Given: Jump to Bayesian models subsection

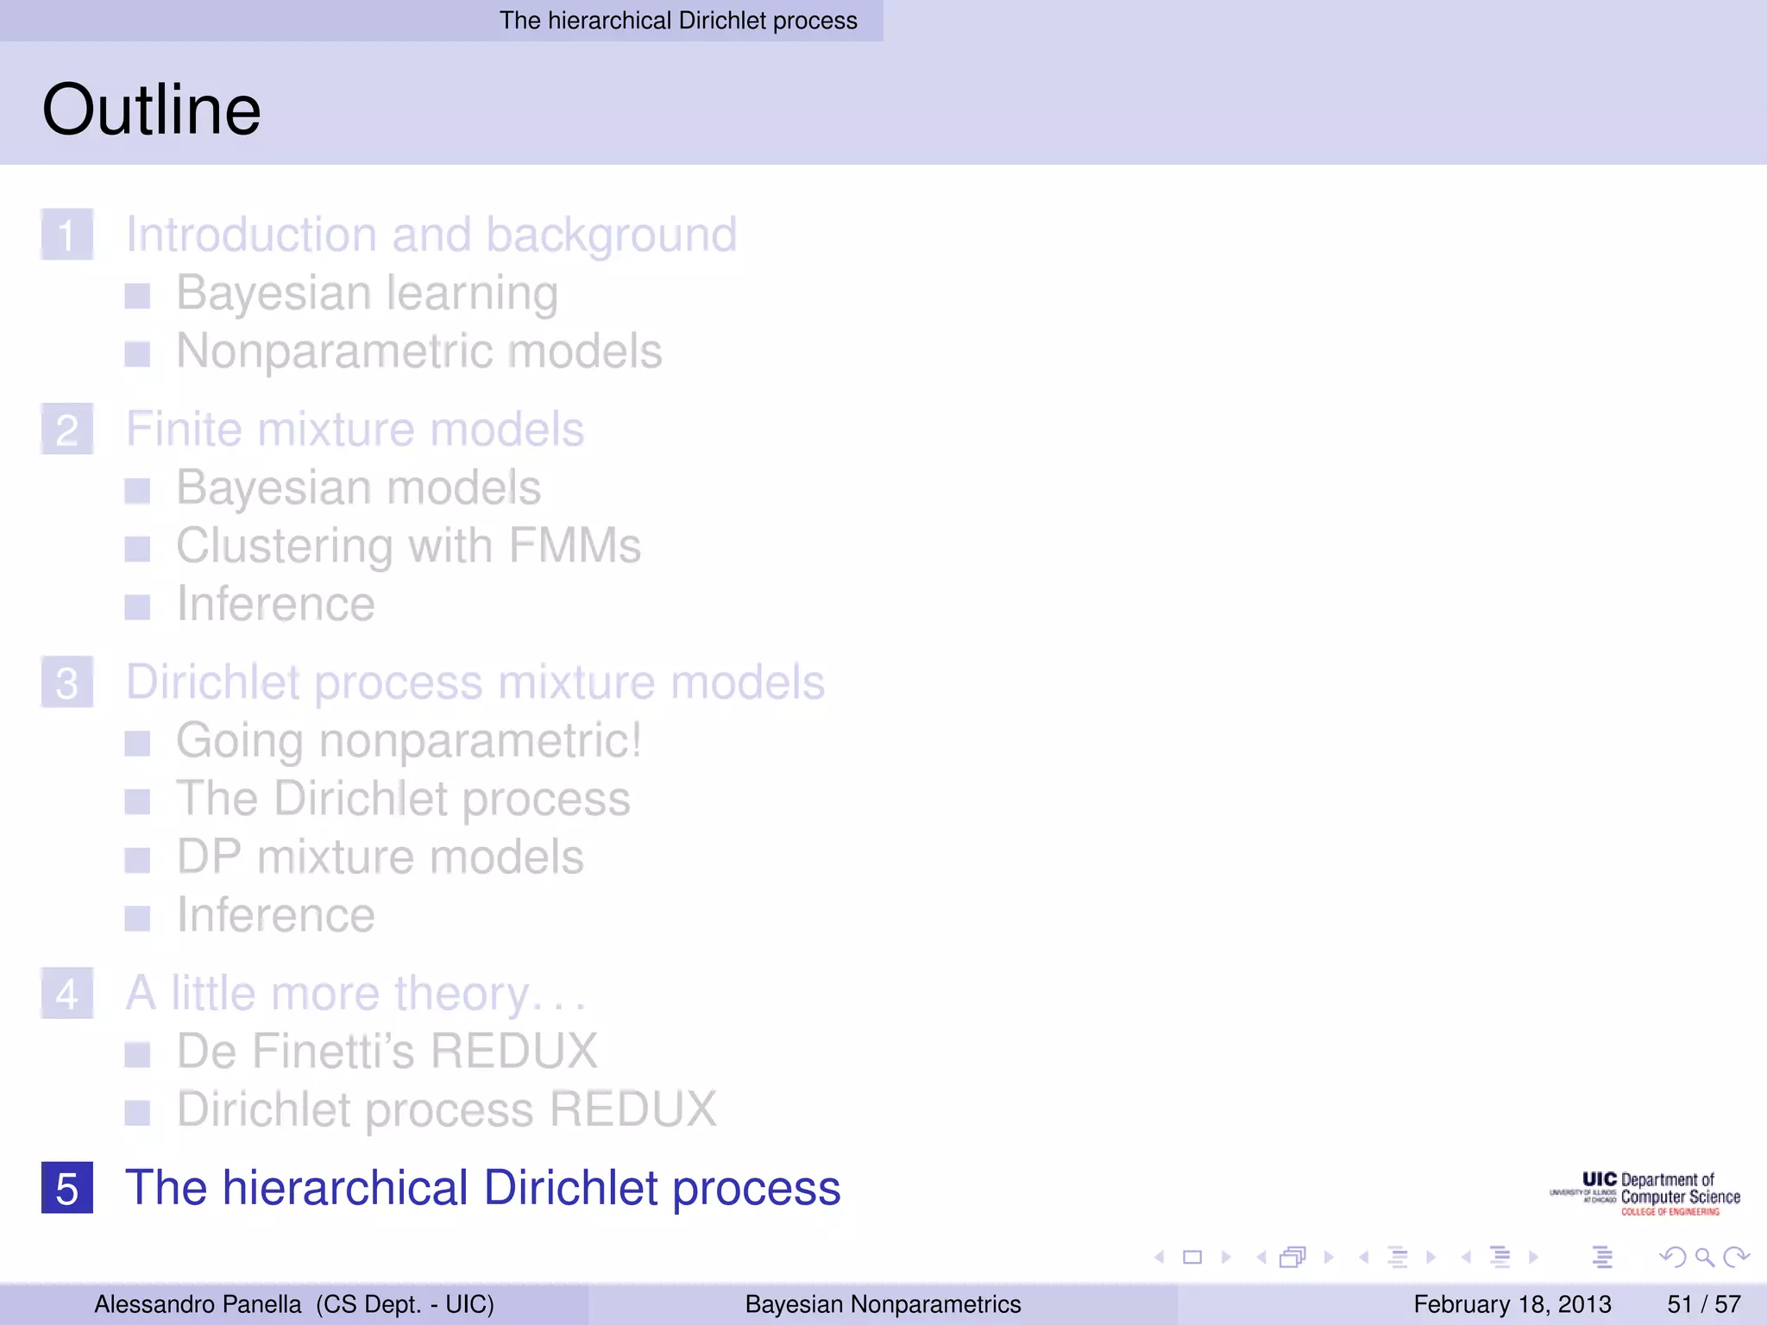Looking at the screenshot, I should (x=359, y=487).
